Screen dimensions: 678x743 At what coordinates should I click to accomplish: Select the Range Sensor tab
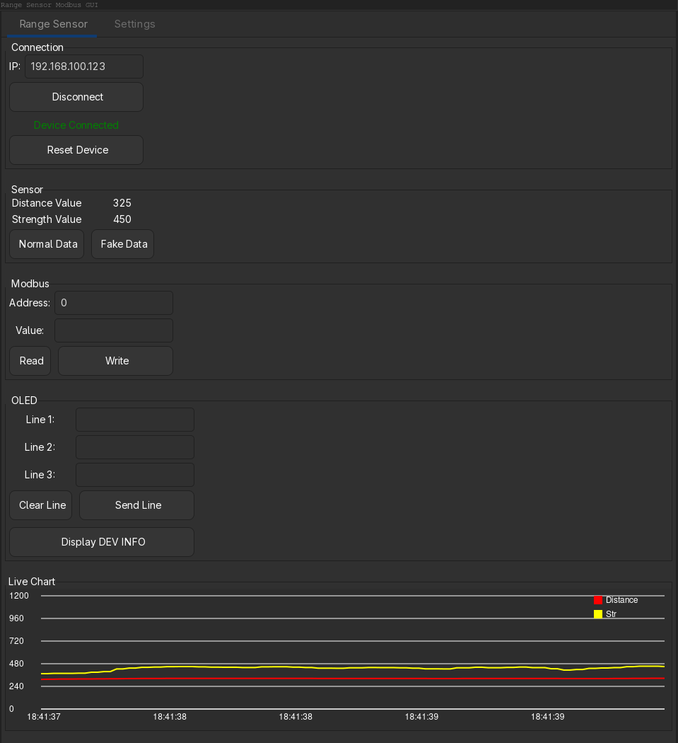coord(54,24)
